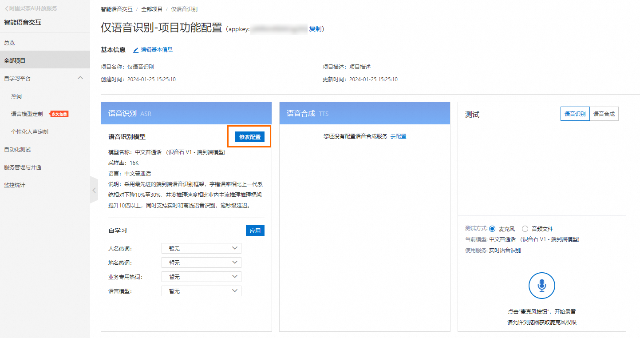
Task: Click the 去配置 link for speech synthesis
Action: [x=398, y=136]
